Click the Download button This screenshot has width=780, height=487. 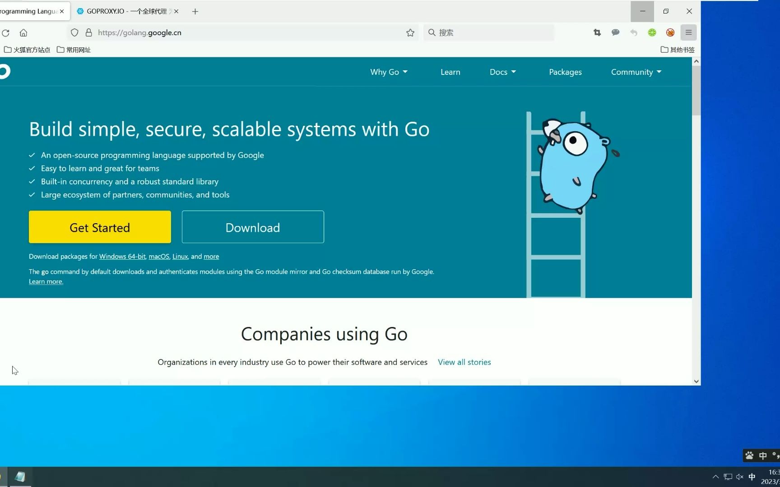point(253,227)
